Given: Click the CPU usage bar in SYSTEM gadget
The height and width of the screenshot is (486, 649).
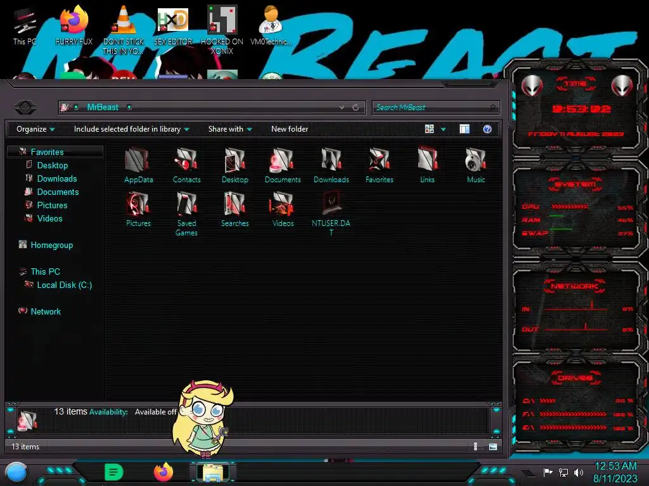Looking at the screenshot, I should 570,206.
